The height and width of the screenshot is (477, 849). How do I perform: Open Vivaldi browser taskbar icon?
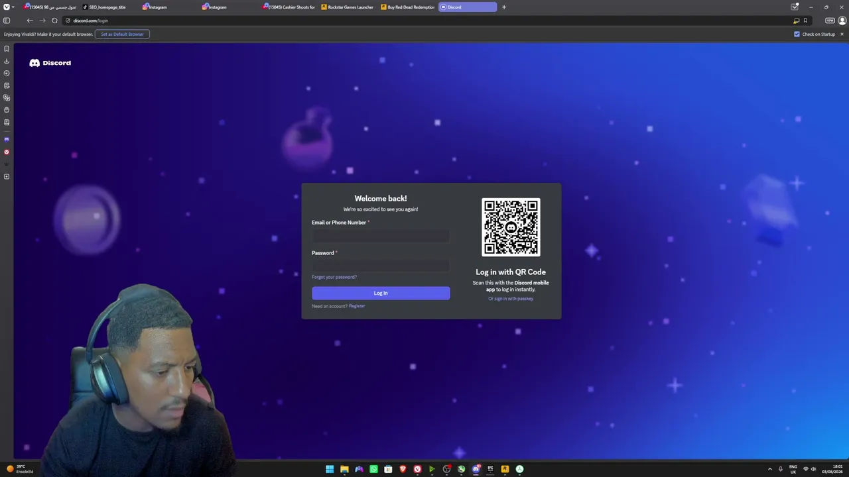(x=417, y=469)
